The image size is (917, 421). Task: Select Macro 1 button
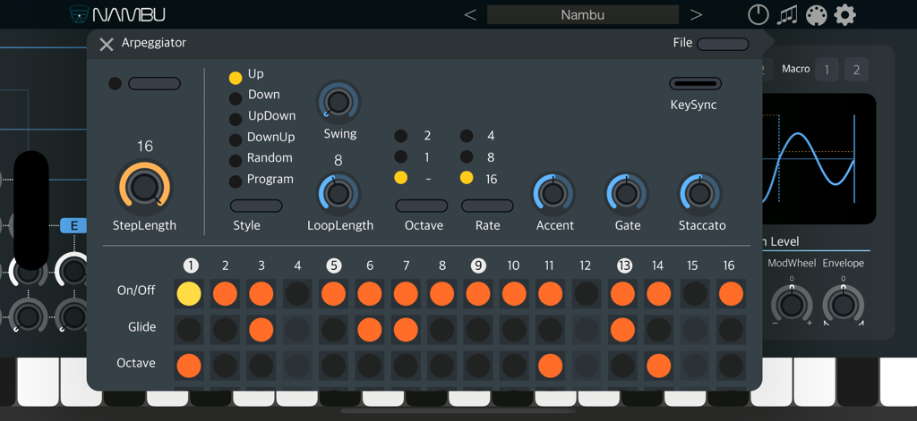(x=827, y=70)
